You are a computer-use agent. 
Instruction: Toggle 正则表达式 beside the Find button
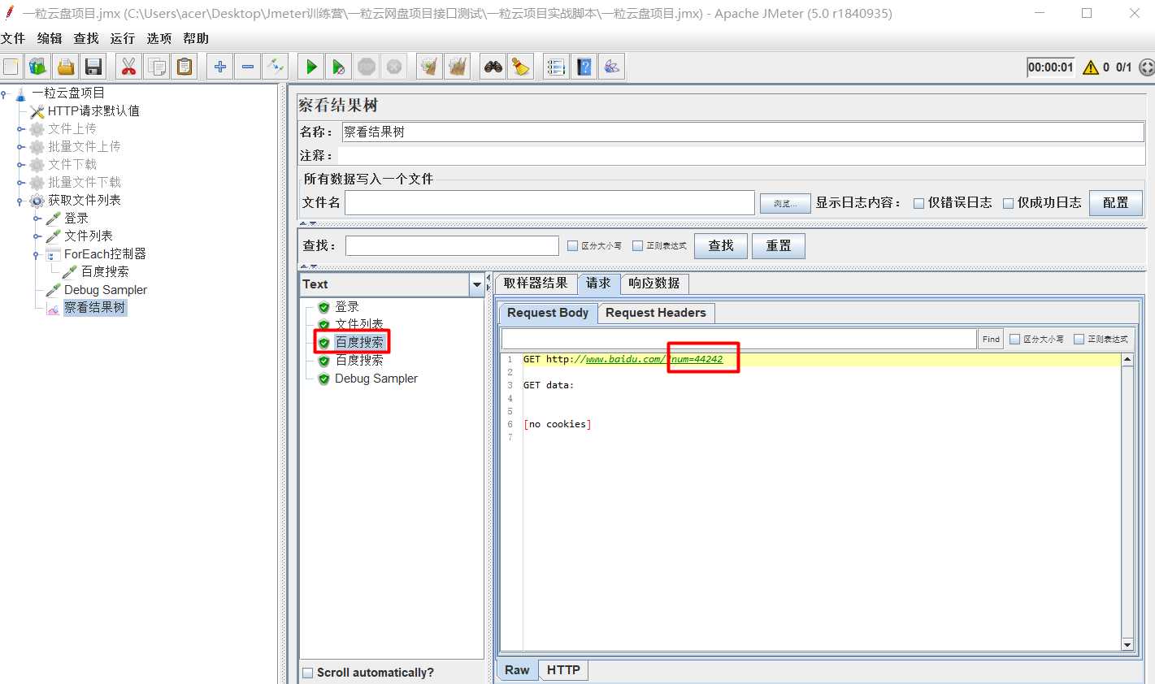coord(1079,339)
